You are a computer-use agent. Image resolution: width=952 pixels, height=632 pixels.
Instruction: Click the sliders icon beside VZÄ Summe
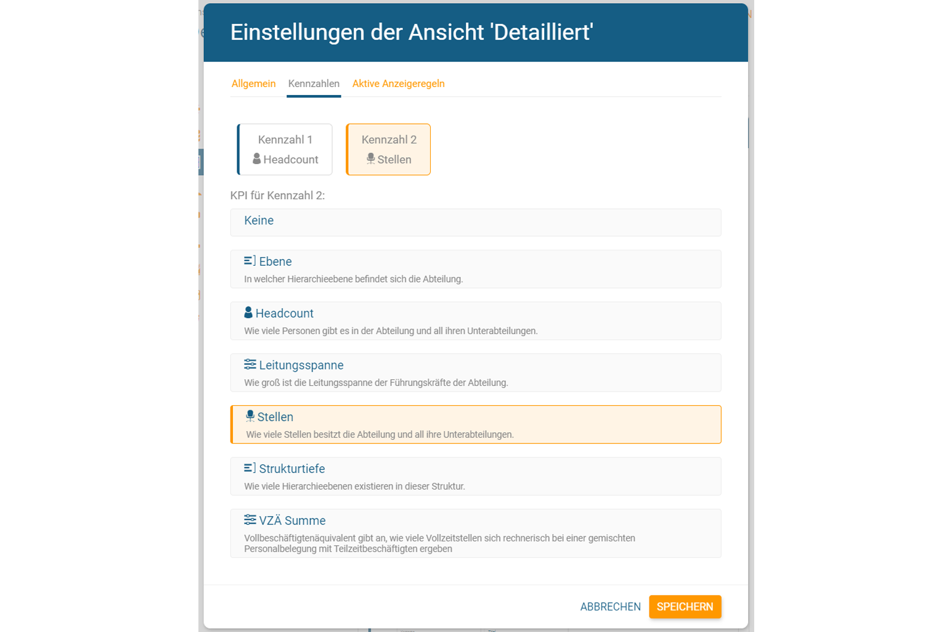pos(250,520)
